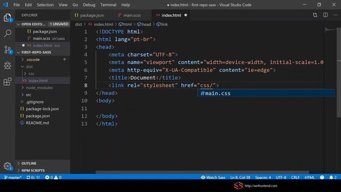Open package-lock.json in the explorer
Viewport: 341px width, 192px height.
coord(43,109)
